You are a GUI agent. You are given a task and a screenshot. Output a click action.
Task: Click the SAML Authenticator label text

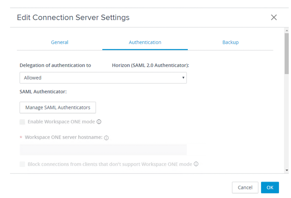pos(43,92)
